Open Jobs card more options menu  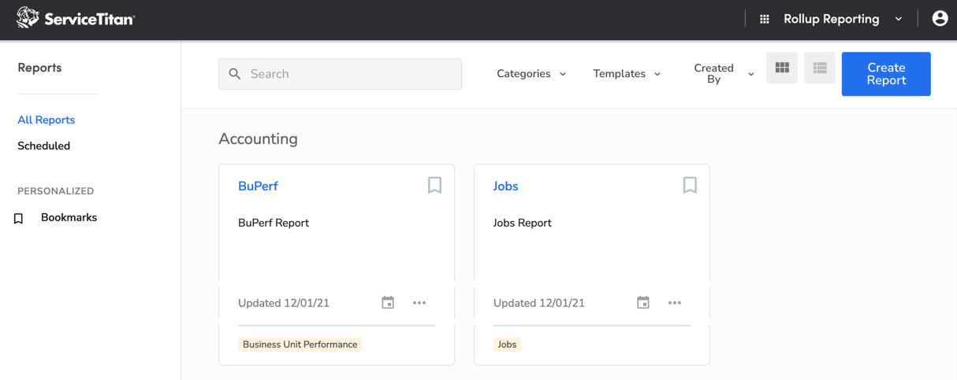(675, 303)
